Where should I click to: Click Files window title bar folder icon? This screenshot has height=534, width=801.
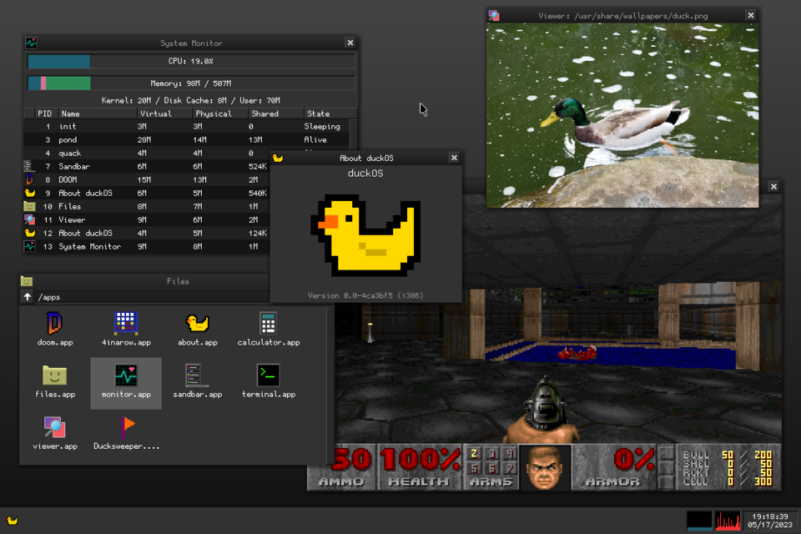27,281
